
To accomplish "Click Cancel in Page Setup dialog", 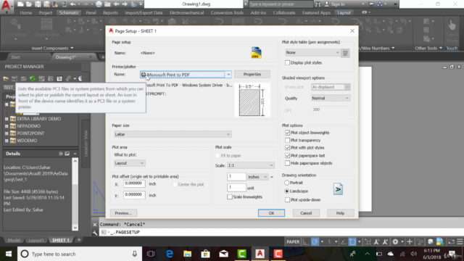I will [306, 213].
